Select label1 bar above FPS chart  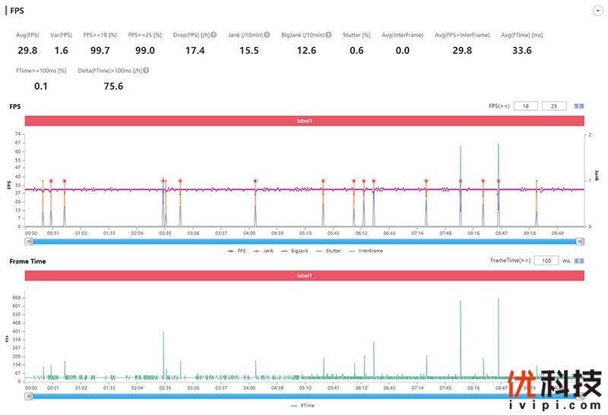point(304,121)
